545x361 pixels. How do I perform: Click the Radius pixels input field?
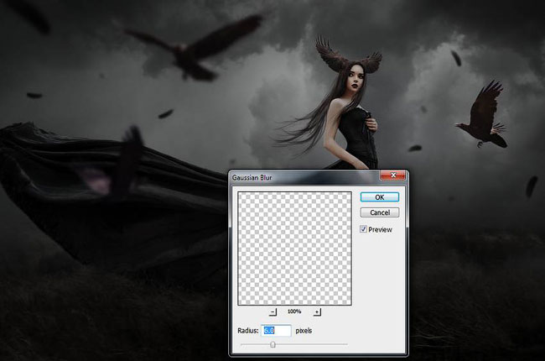coord(276,331)
